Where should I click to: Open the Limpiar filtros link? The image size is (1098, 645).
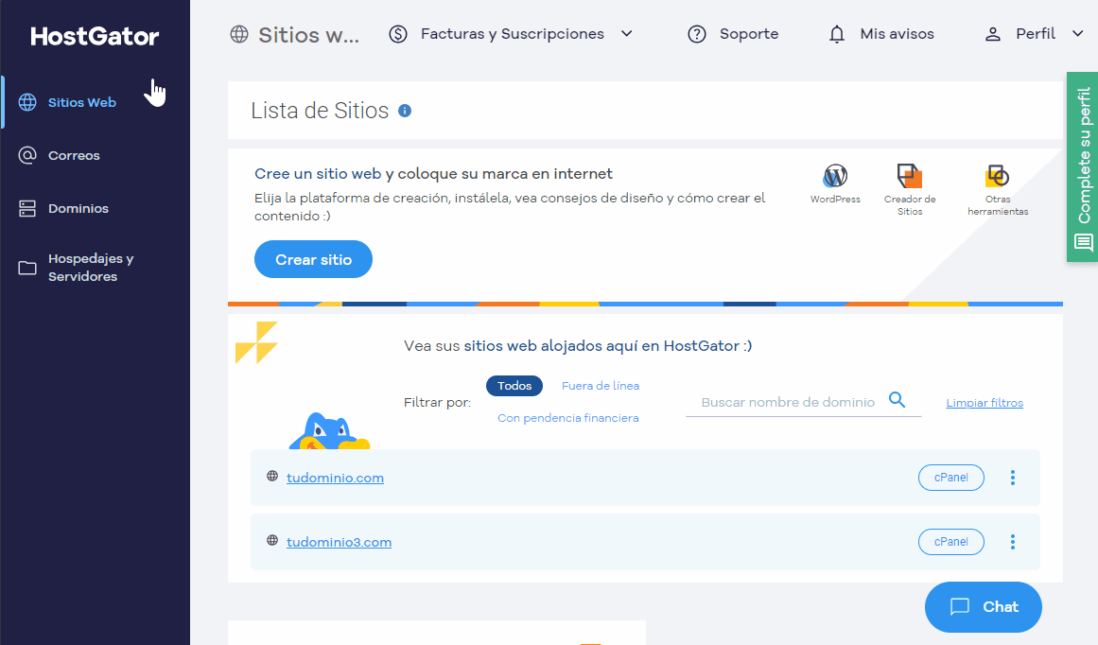point(984,402)
